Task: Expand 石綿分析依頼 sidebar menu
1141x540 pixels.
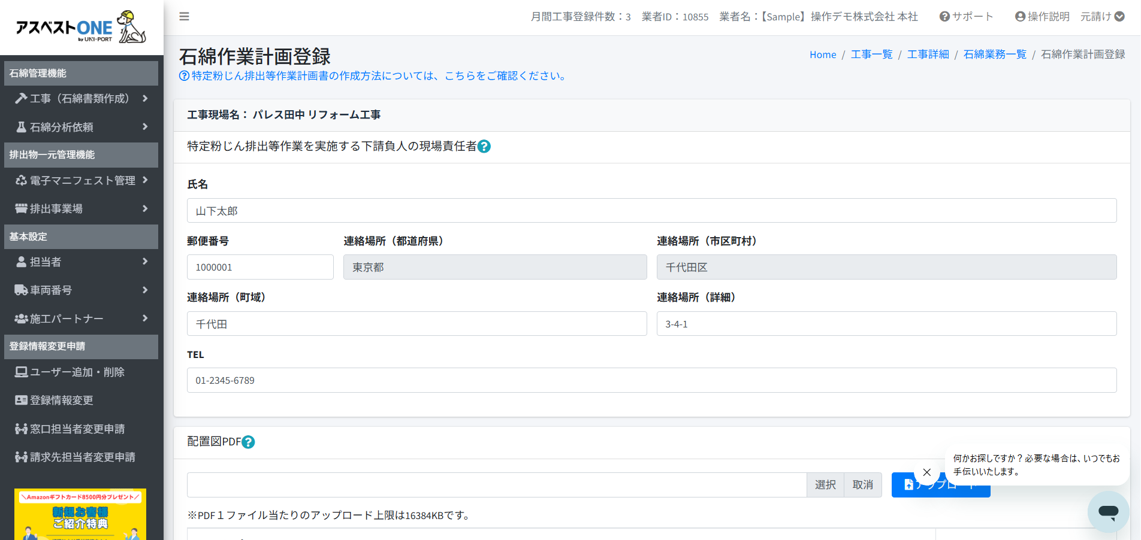Action: (81, 127)
